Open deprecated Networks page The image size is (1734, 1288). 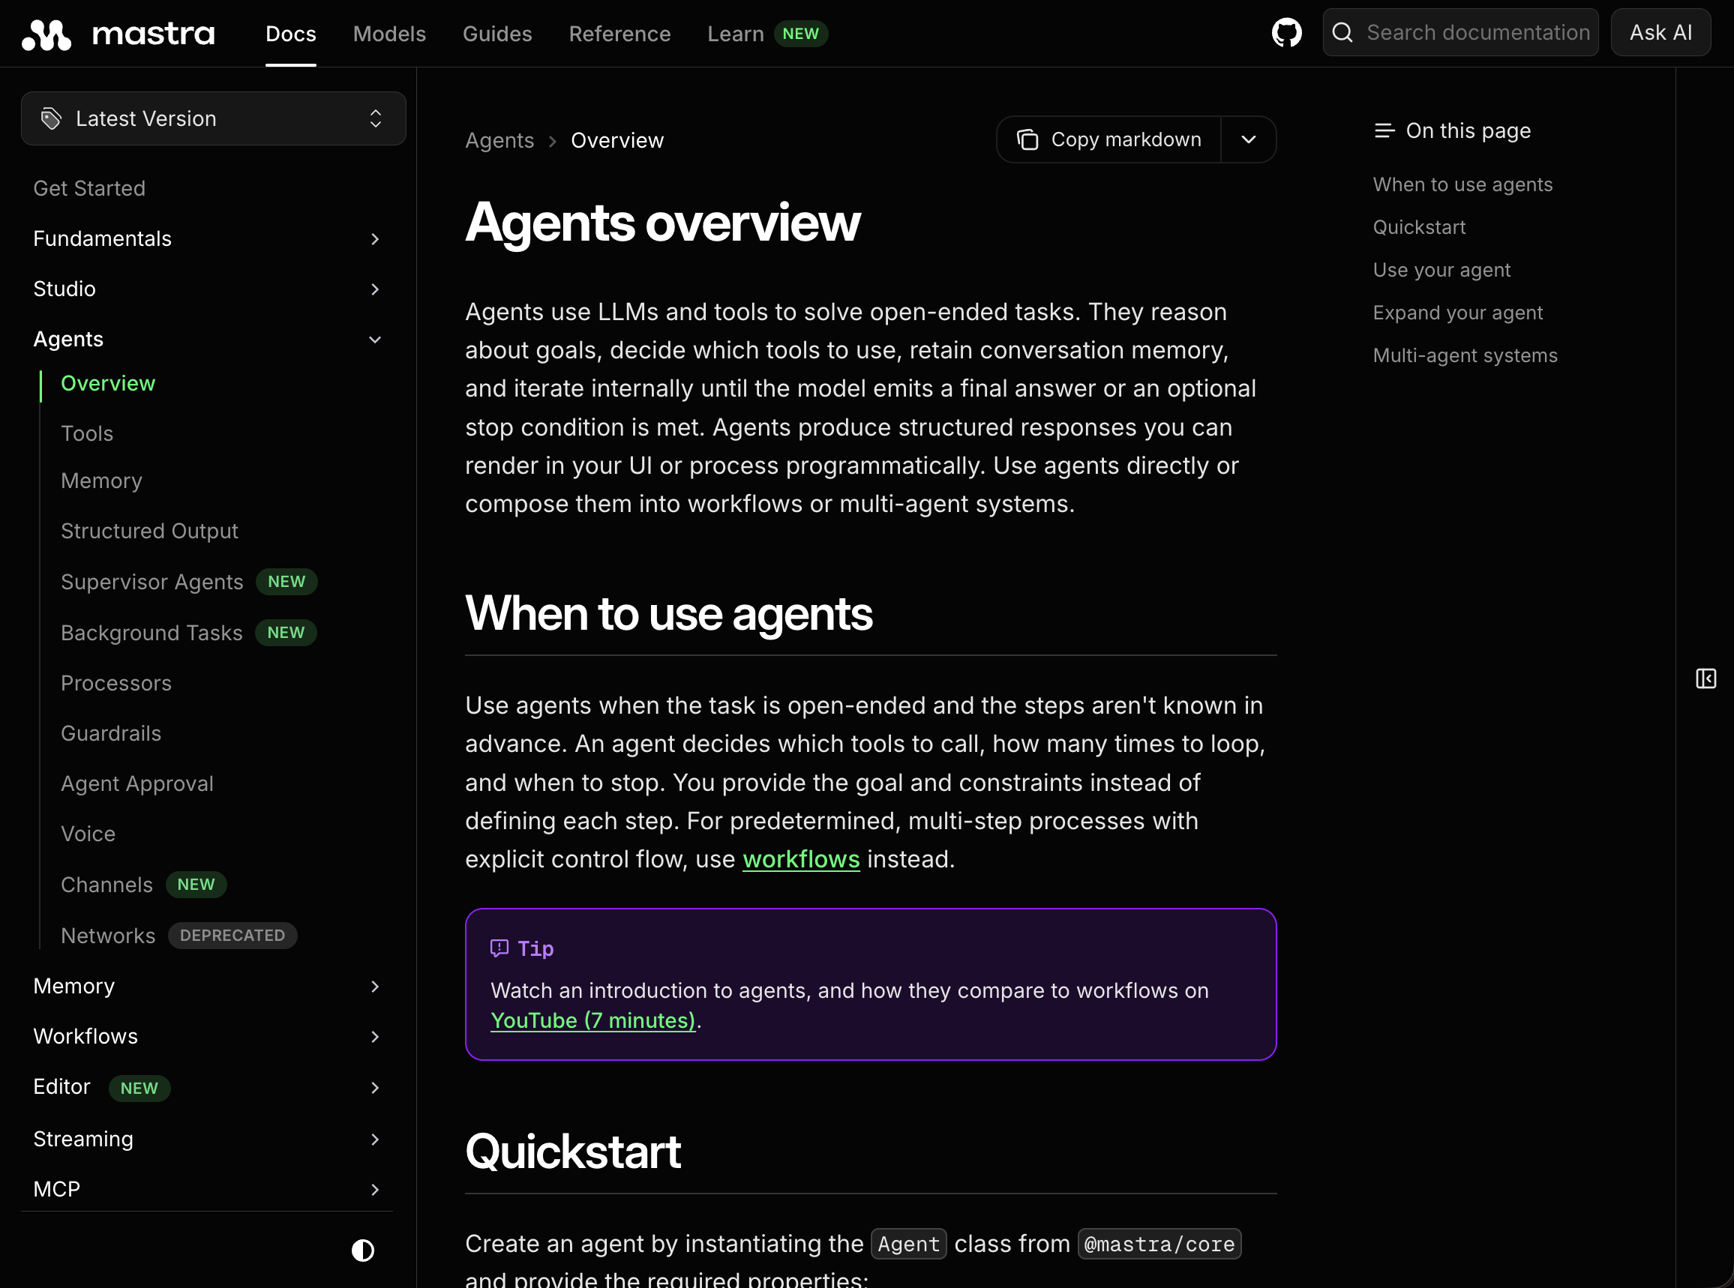tap(109, 936)
